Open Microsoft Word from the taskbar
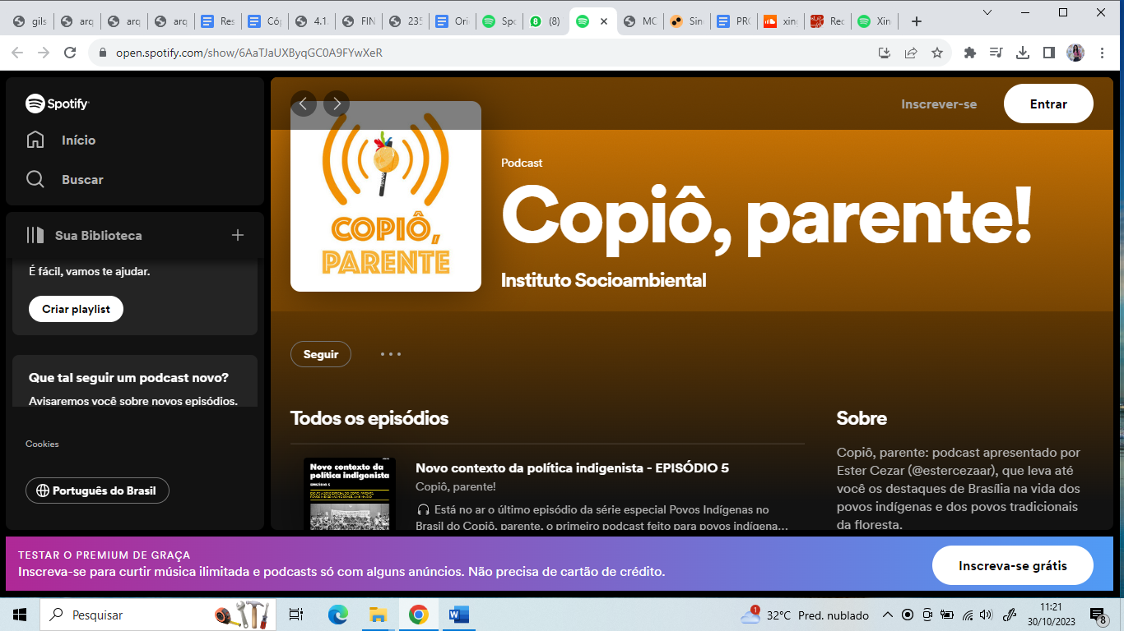The width and height of the screenshot is (1124, 631). pyautogui.click(x=458, y=615)
